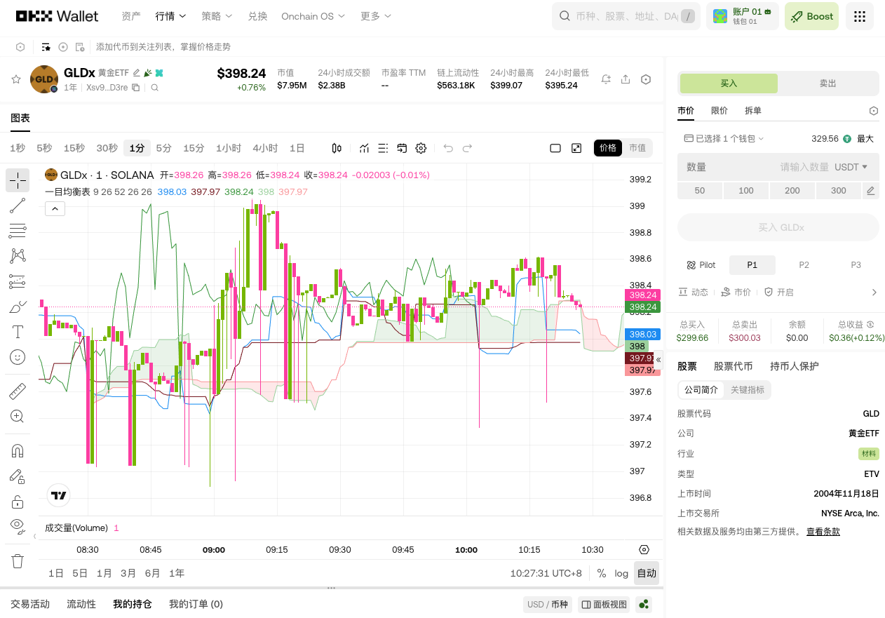Click the 数量 quantity input
Screen dimensions: 885x618
tap(778, 167)
